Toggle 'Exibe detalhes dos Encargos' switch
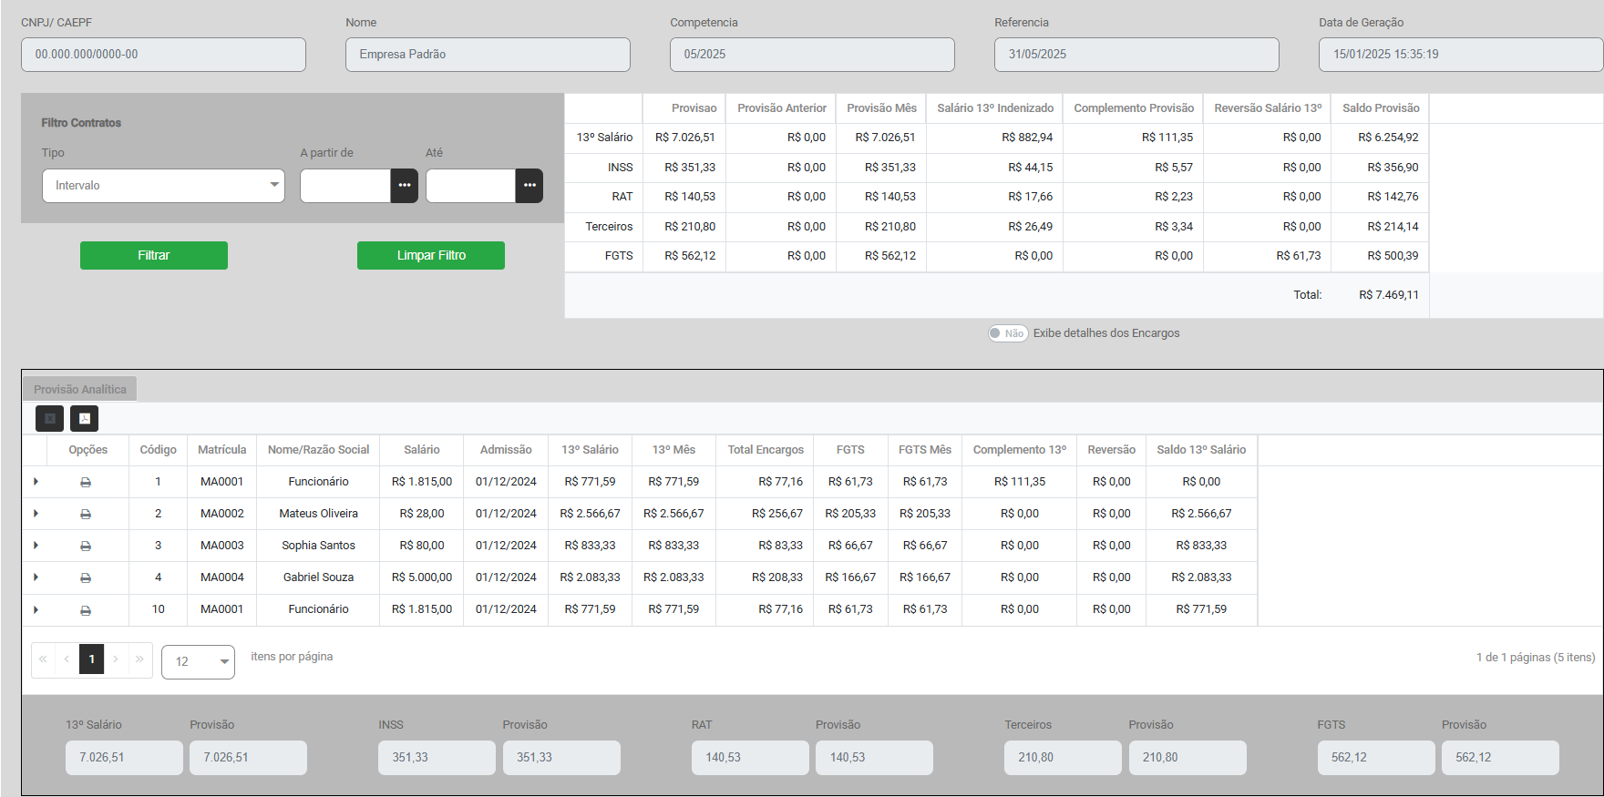Screen dimensions: 1604x797 coord(1008,333)
